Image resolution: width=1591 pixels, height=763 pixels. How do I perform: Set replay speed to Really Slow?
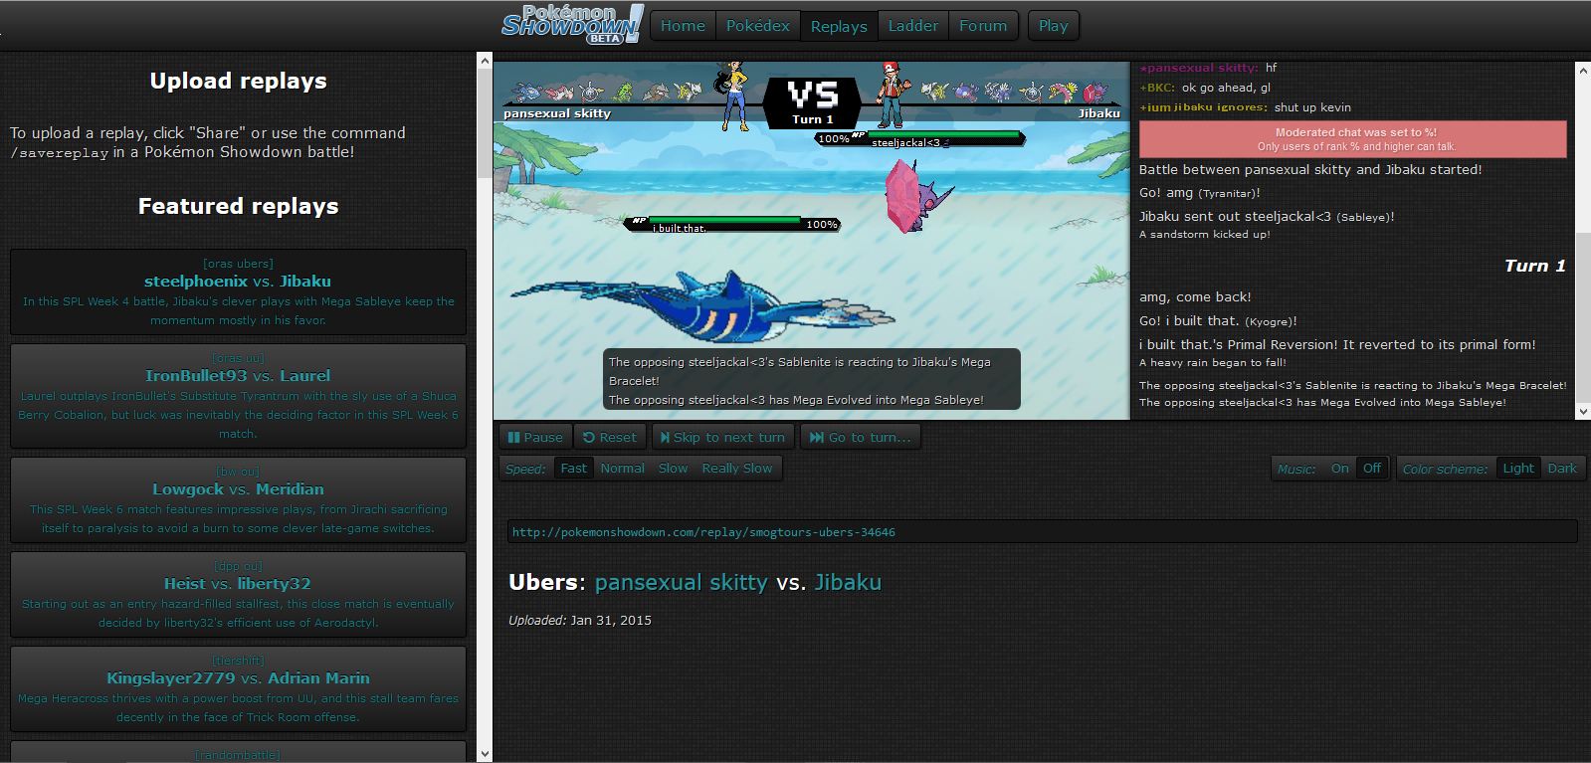[x=736, y=469]
